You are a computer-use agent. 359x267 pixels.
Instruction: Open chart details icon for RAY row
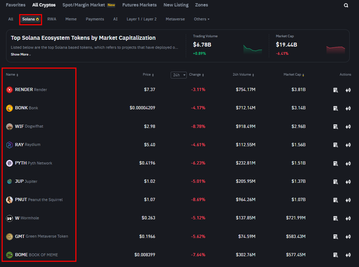(x=335, y=145)
